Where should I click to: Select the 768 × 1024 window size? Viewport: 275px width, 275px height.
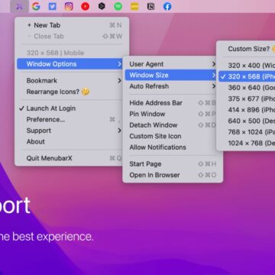(x=247, y=132)
